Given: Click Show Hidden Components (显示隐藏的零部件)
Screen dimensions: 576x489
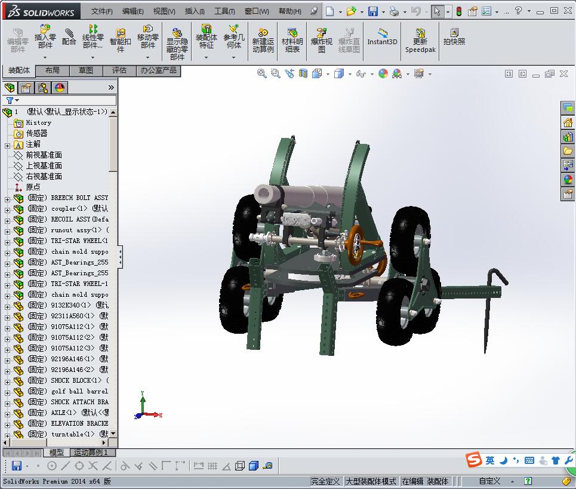Looking at the screenshot, I should [x=177, y=44].
